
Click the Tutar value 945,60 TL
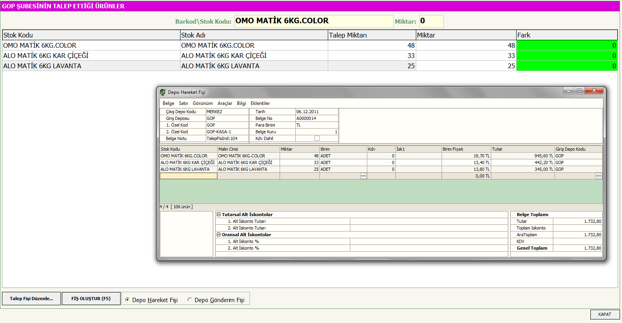(523, 156)
